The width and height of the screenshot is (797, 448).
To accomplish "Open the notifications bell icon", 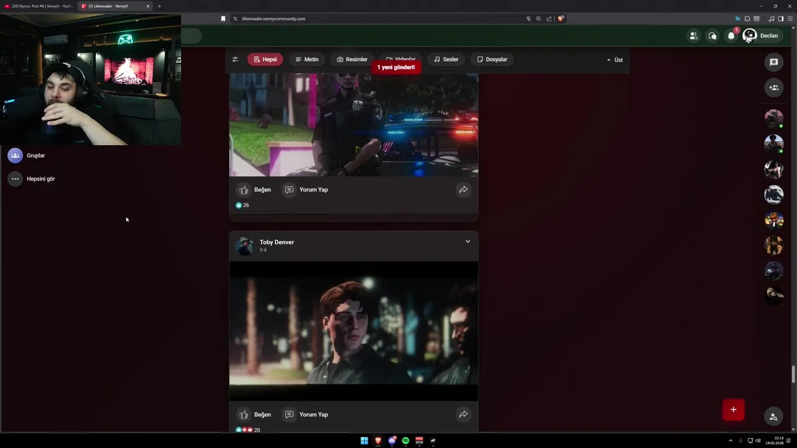I will (732, 35).
